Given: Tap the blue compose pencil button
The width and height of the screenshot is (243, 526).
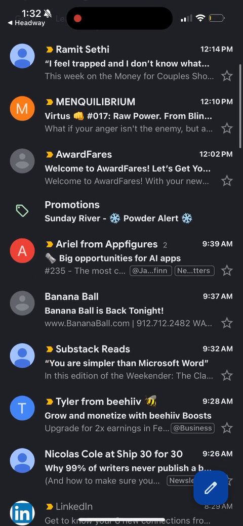Looking at the screenshot, I should click(211, 488).
